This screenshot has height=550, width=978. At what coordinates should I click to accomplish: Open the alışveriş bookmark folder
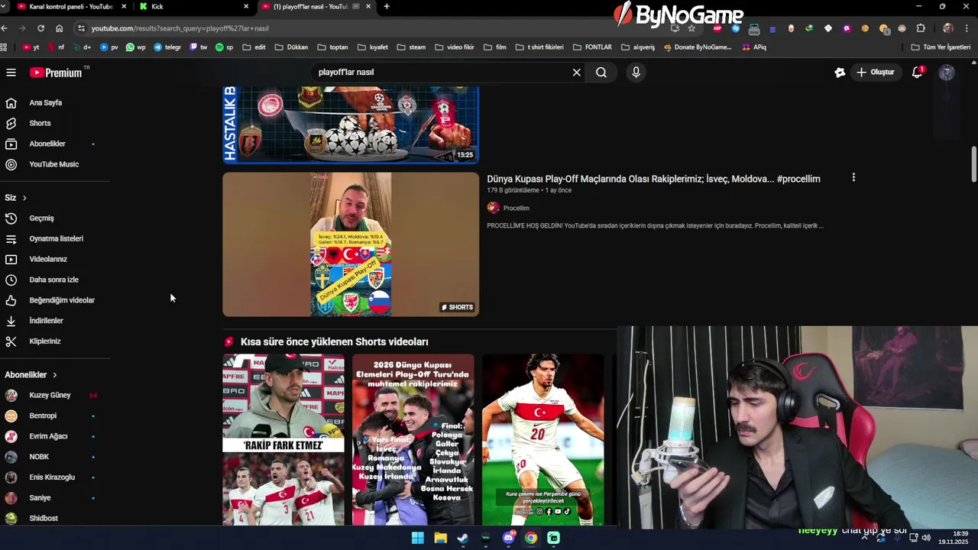[x=638, y=47]
